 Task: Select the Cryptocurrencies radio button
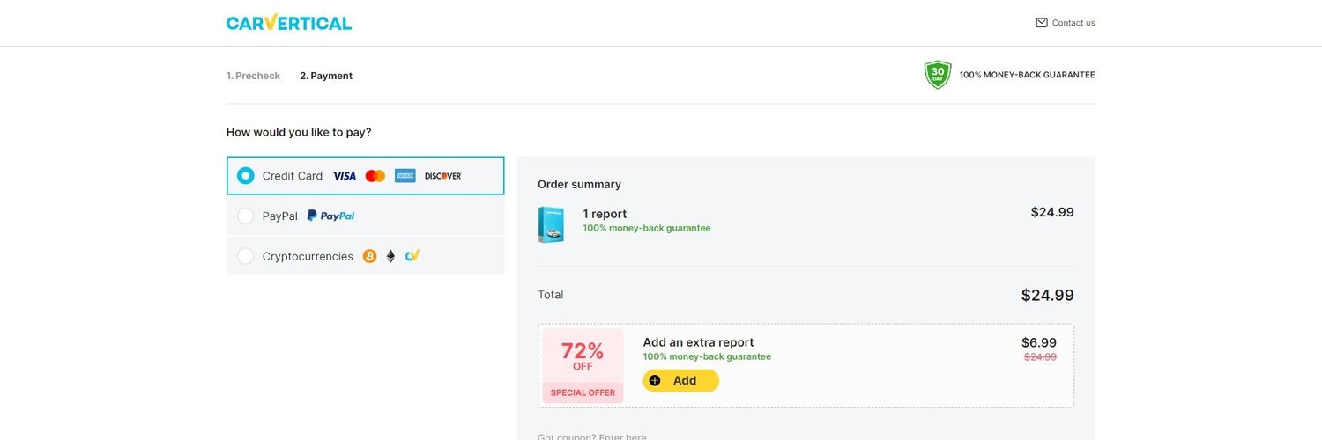click(246, 256)
